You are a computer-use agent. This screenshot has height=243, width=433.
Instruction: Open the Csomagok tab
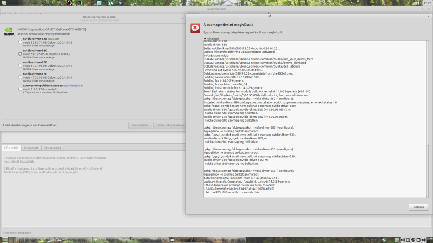pyautogui.click(x=31, y=147)
